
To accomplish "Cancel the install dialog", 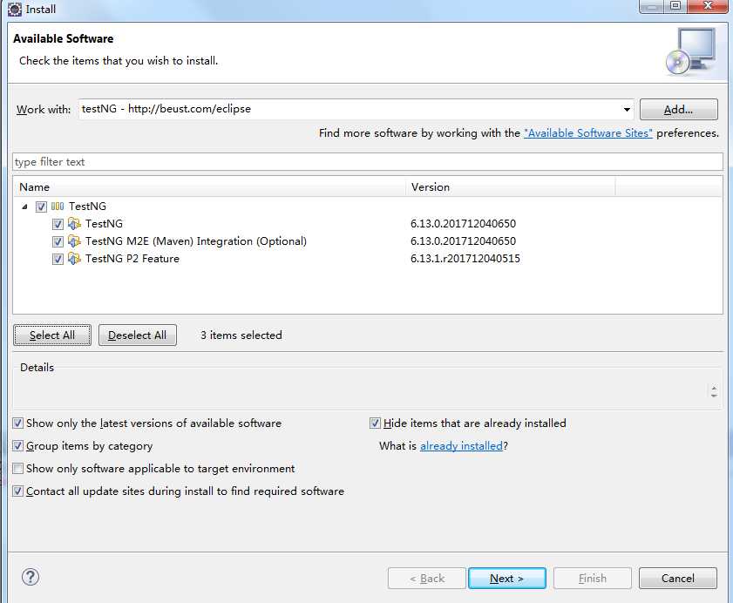I will click(677, 579).
